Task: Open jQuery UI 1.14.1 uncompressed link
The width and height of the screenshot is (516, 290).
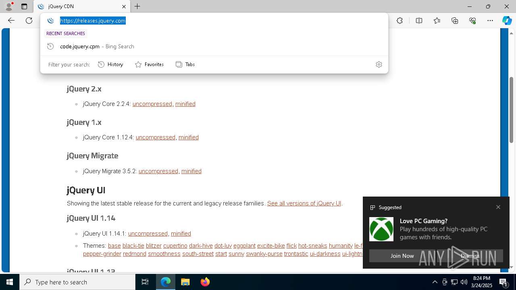Action: pyautogui.click(x=148, y=234)
